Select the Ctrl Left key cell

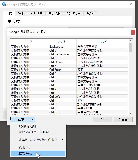(x=63, y=96)
